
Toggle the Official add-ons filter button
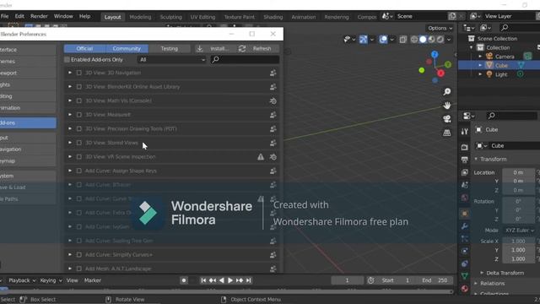[84, 49]
